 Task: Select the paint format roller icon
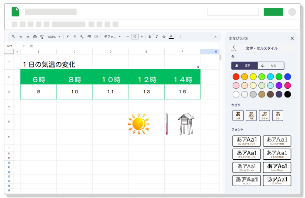click(42, 37)
